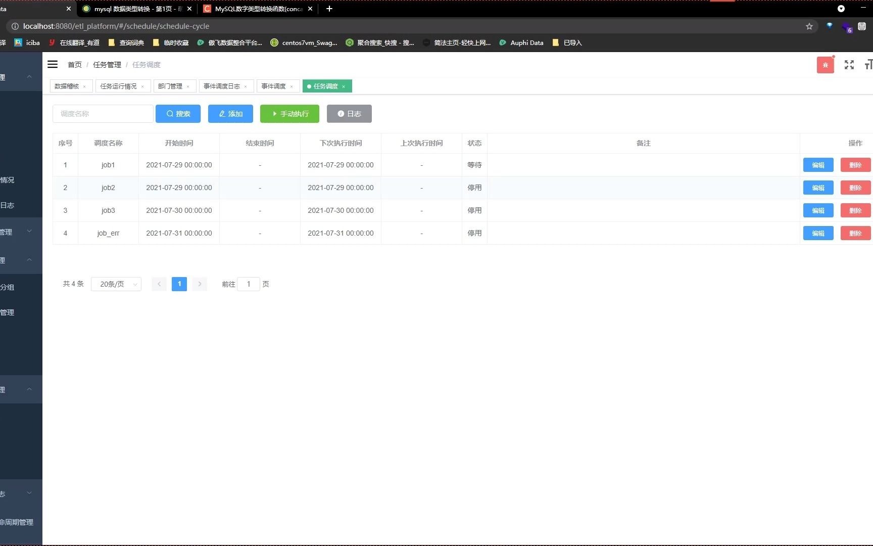Open the 查询词典 bookmark folder
Screen dimensions: 873x546
point(126,42)
